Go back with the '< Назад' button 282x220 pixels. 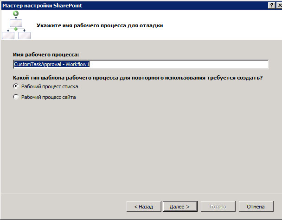(x=144, y=207)
